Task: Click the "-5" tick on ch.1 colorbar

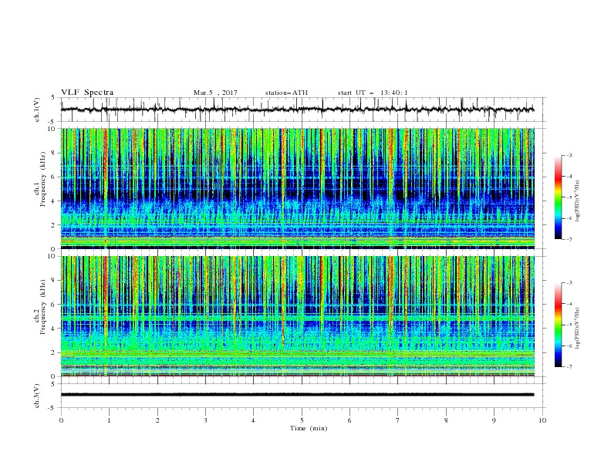Action: click(569, 197)
